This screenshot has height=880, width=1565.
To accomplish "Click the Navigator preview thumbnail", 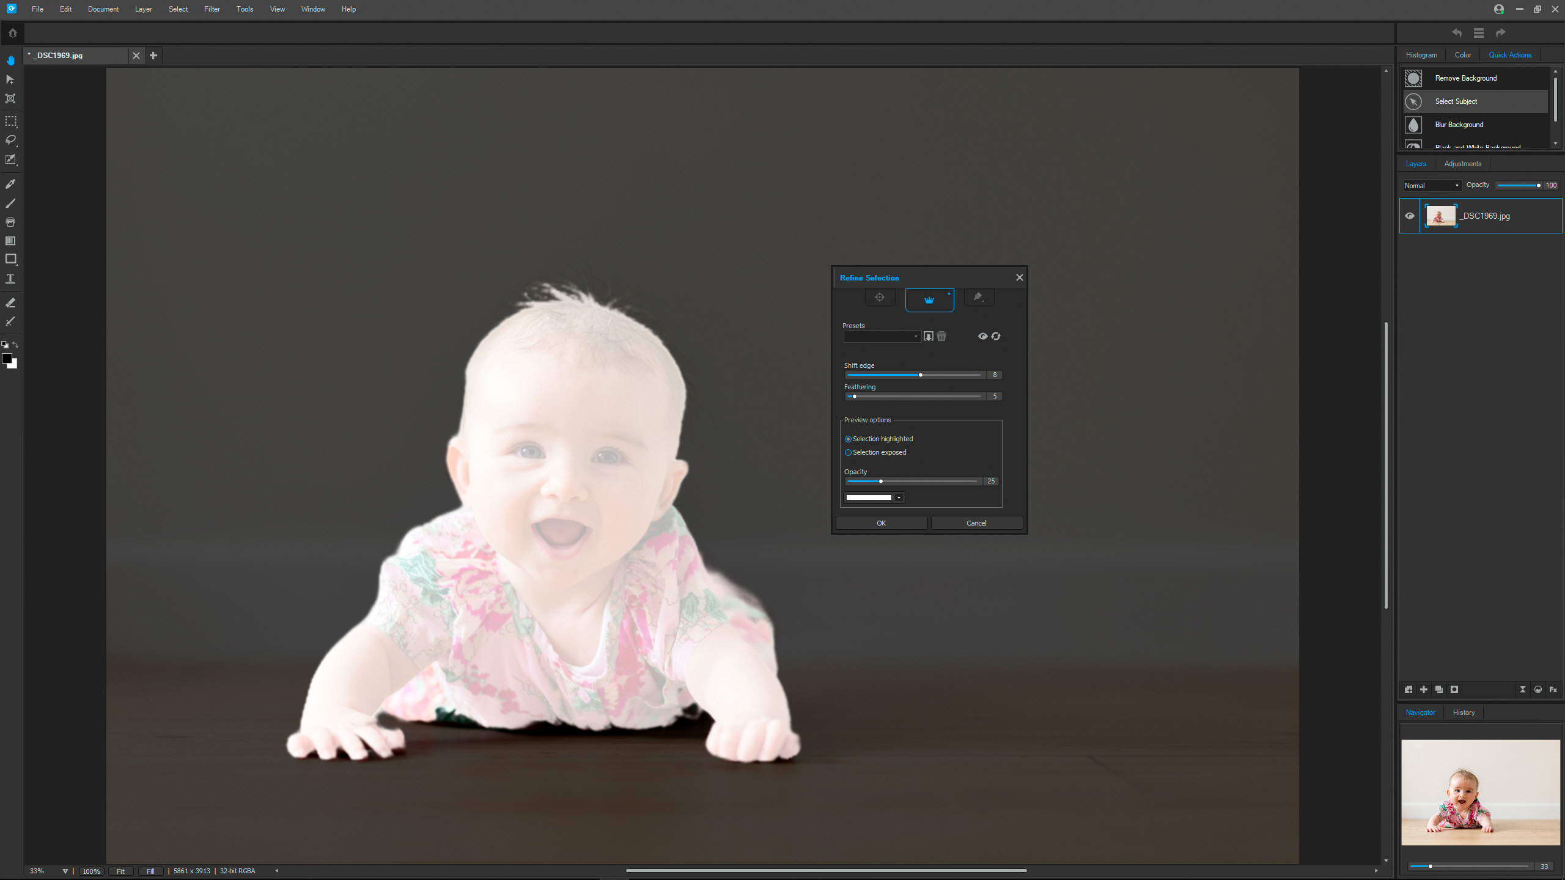I will pyautogui.click(x=1481, y=792).
